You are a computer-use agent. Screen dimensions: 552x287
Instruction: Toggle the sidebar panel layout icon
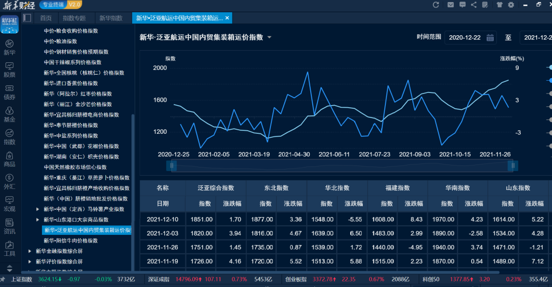point(27,18)
